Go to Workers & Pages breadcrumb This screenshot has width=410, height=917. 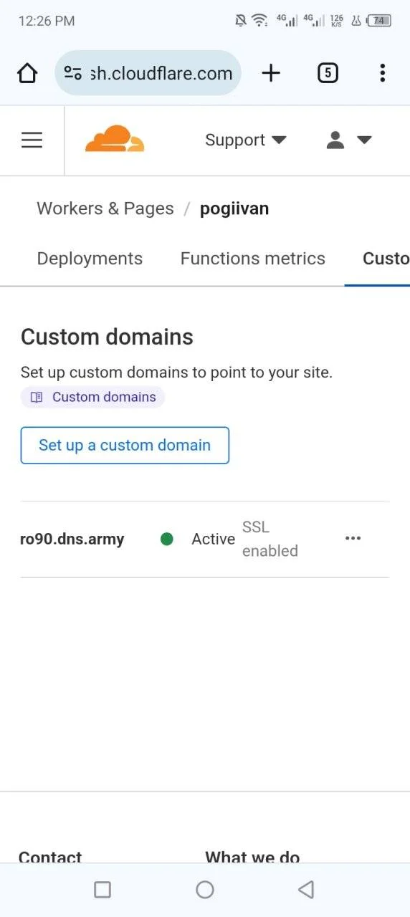click(105, 209)
